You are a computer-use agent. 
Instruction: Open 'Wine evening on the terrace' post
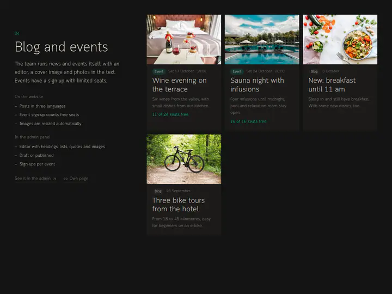180,85
